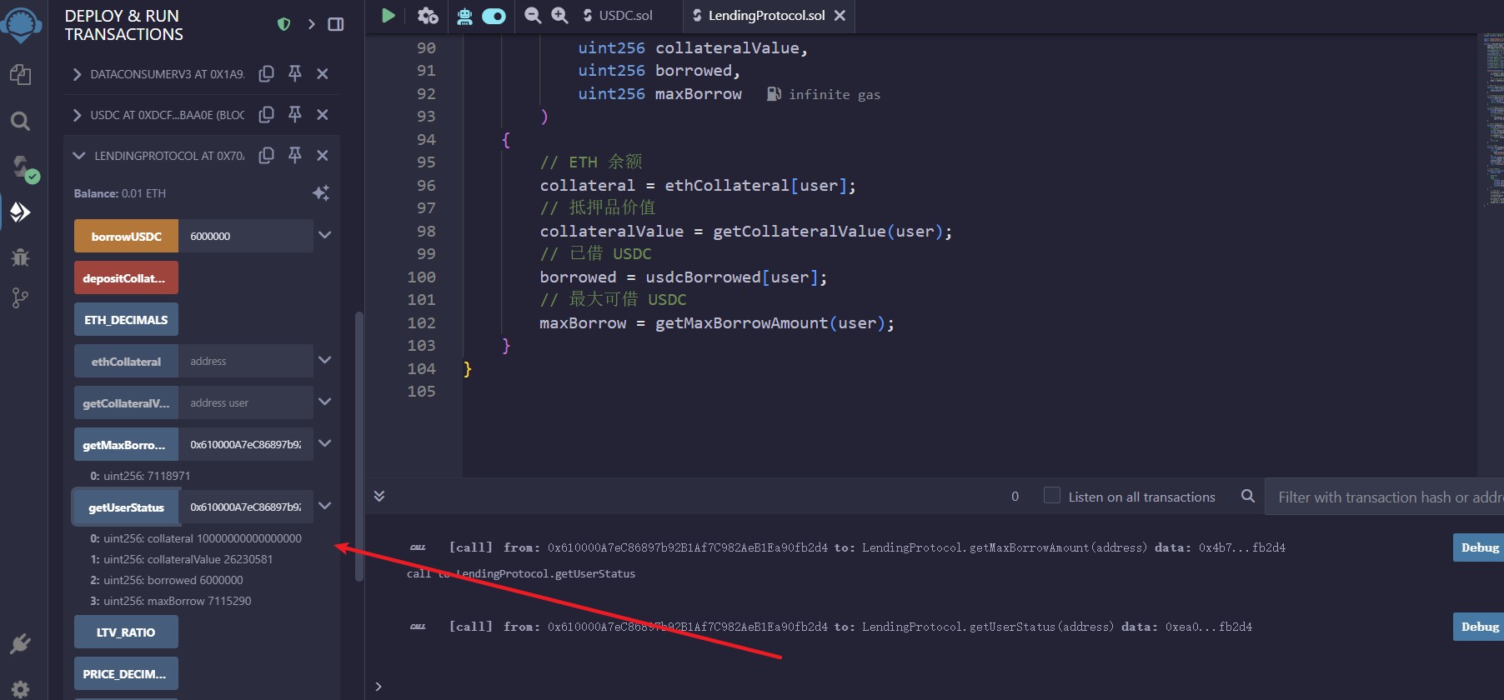The width and height of the screenshot is (1504, 700).
Task: Collapse the LENDINGPROTOCOL contract entry
Action: pyautogui.click(x=78, y=156)
